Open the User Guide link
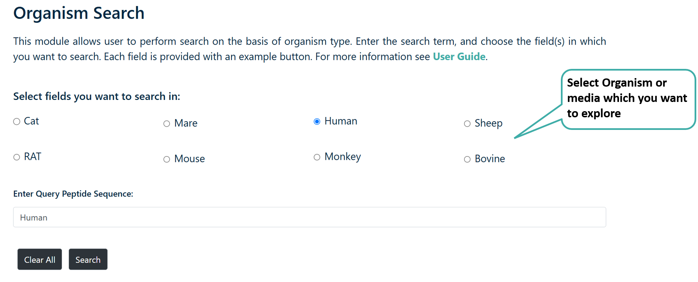This screenshot has width=698, height=282. pos(459,57)
